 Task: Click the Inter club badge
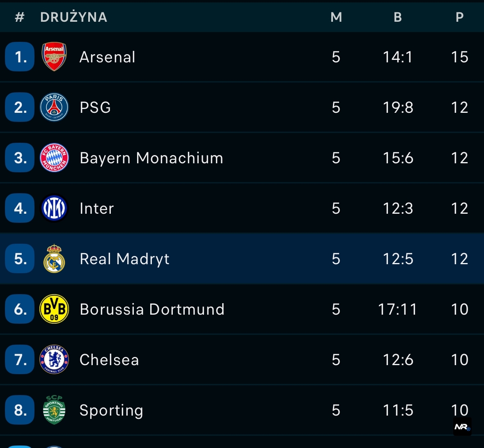pyautogui.click(x=54, y=208)
